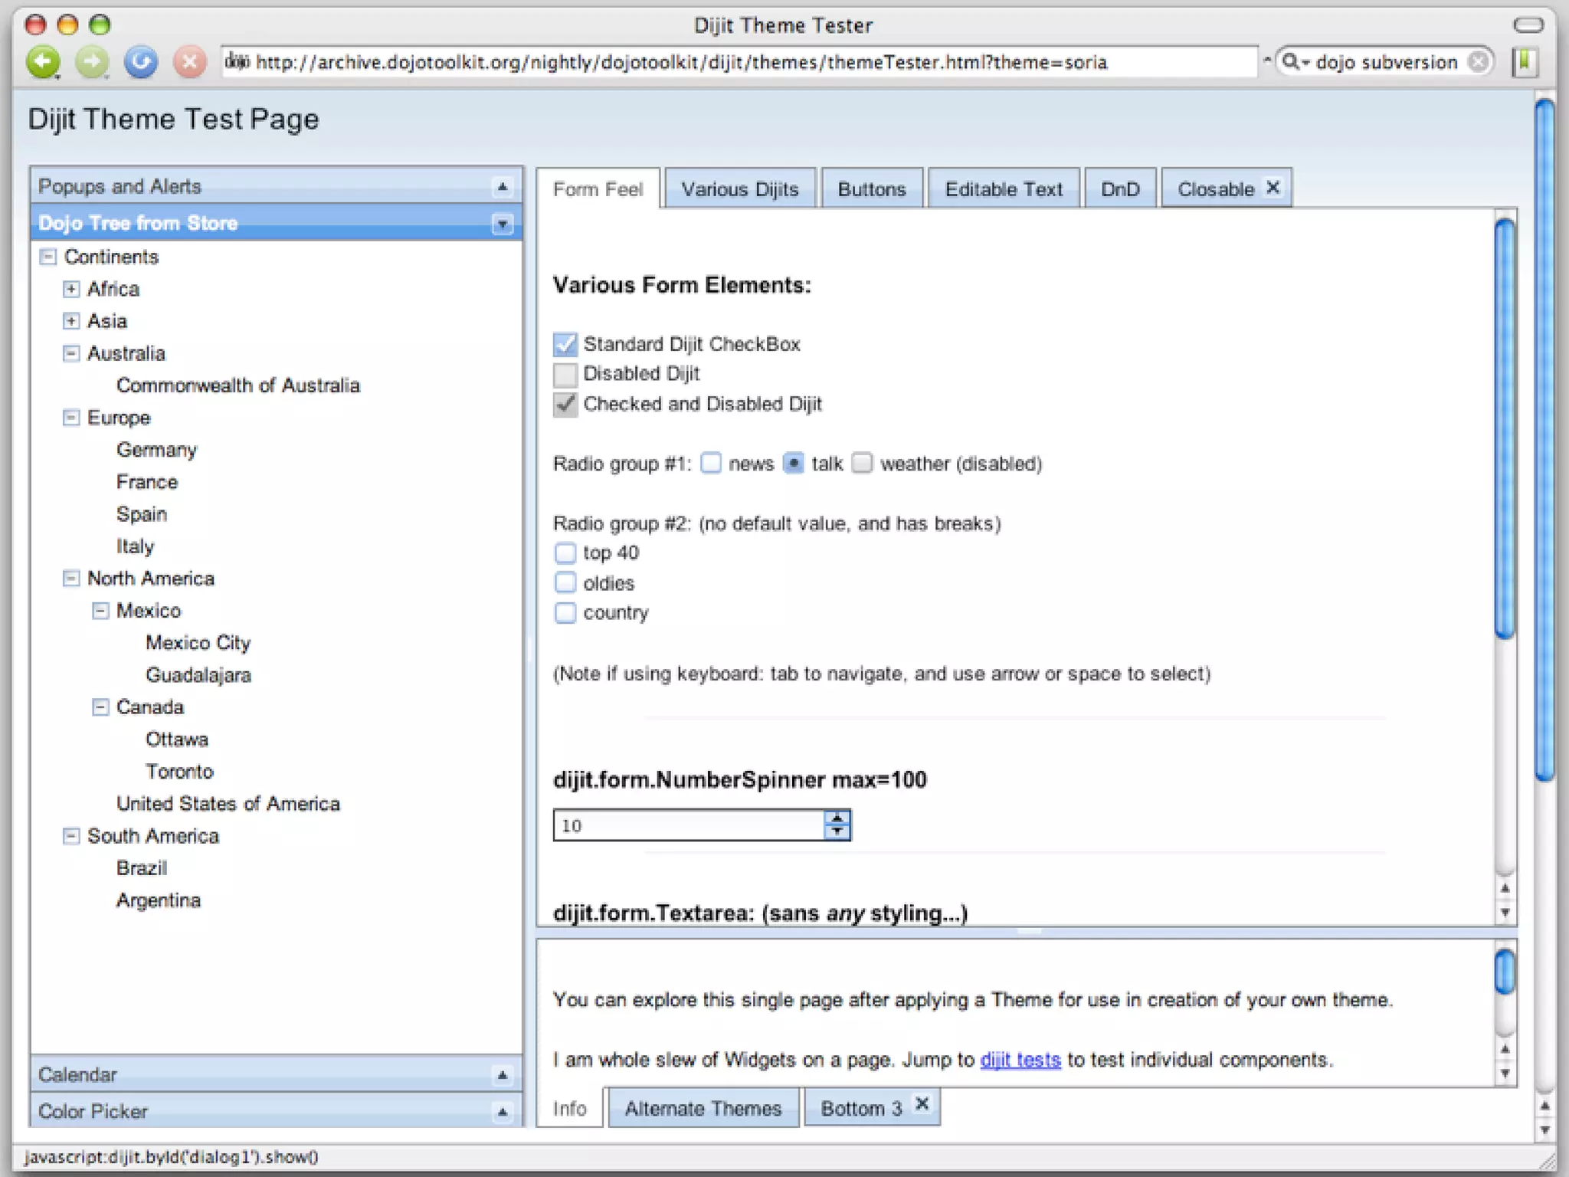
Task: Collapse the Continents tree node
Action: pos(48,257)
